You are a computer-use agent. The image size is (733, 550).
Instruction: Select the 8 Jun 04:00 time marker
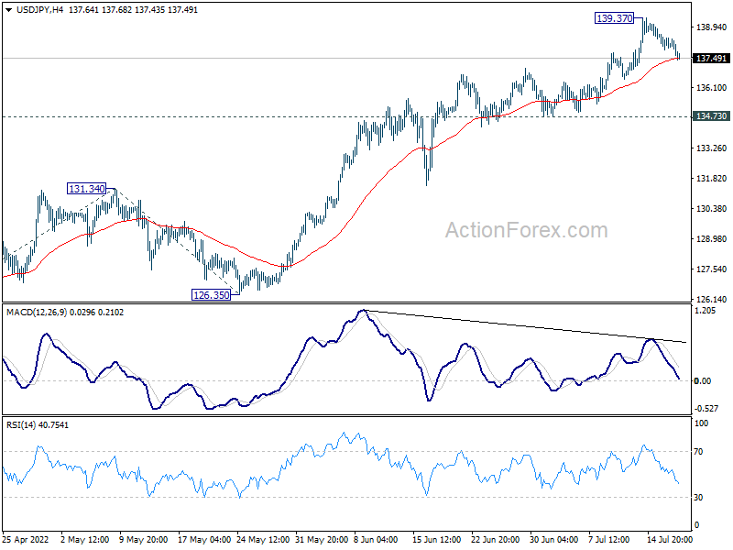376,540
